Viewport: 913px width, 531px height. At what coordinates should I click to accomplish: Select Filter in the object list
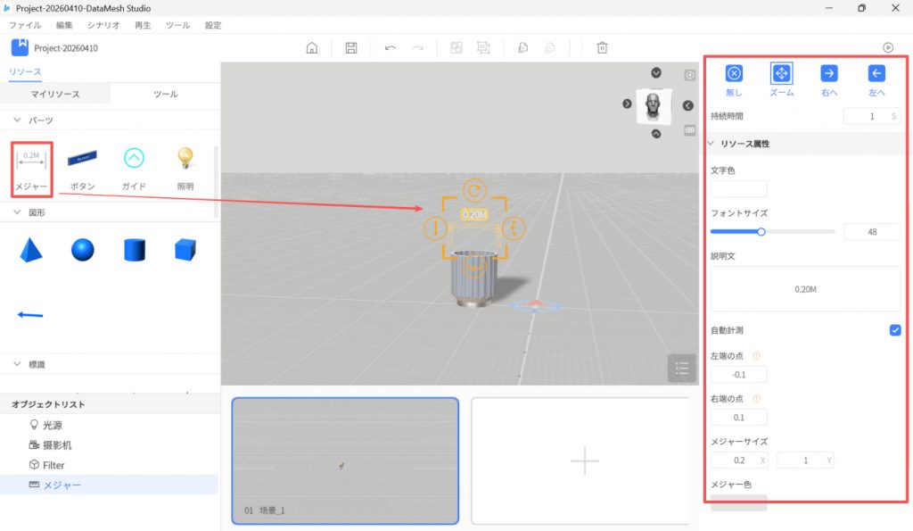point(53,465)
